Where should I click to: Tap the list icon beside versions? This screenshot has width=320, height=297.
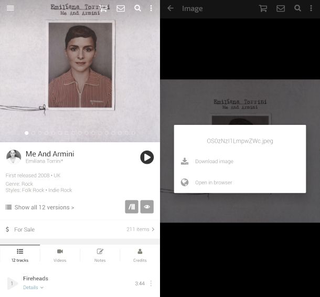tap(8, 207)
